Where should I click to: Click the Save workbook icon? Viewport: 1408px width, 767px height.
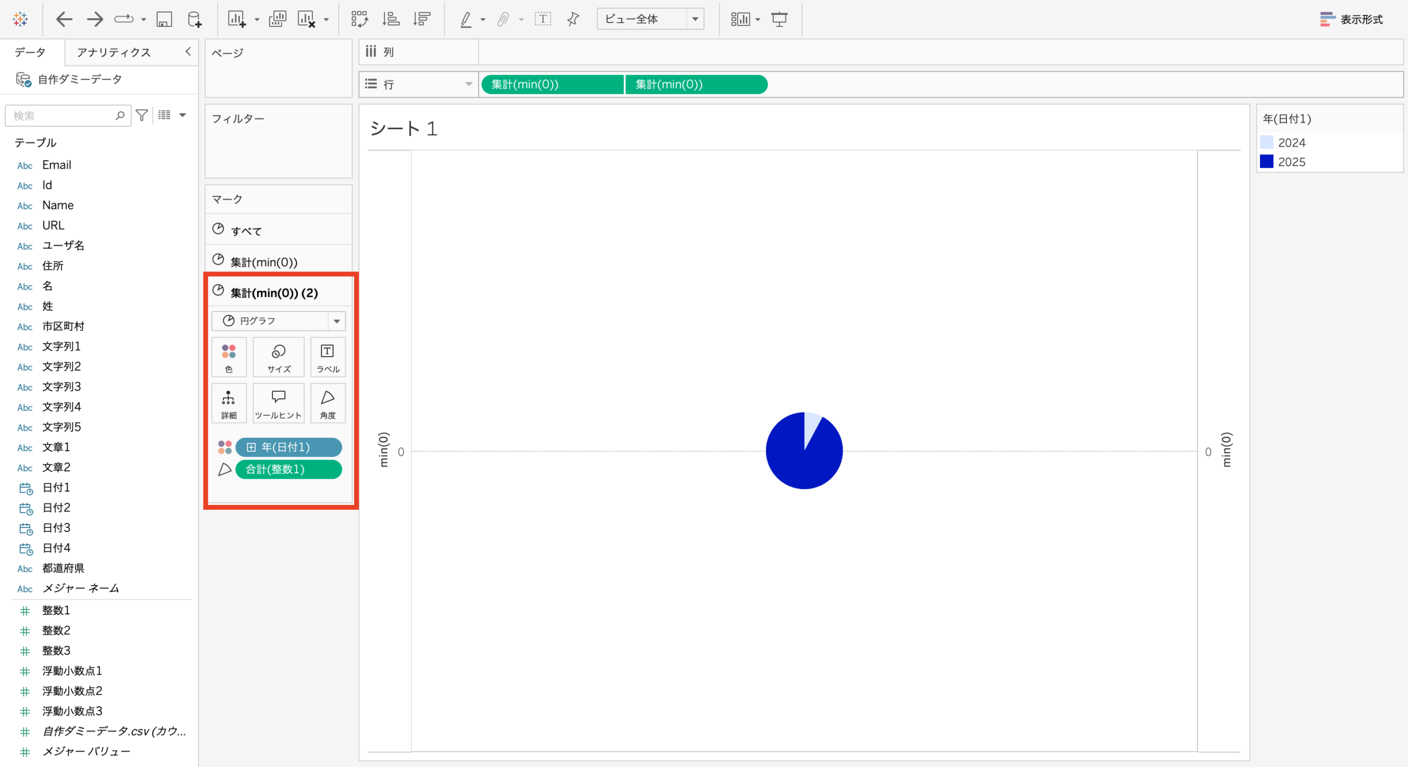(164, 19)
